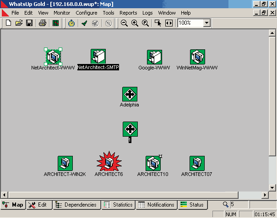Click the New map toolbar icon
The height and width of the screenshot is (218, 277).
[8, 23]
